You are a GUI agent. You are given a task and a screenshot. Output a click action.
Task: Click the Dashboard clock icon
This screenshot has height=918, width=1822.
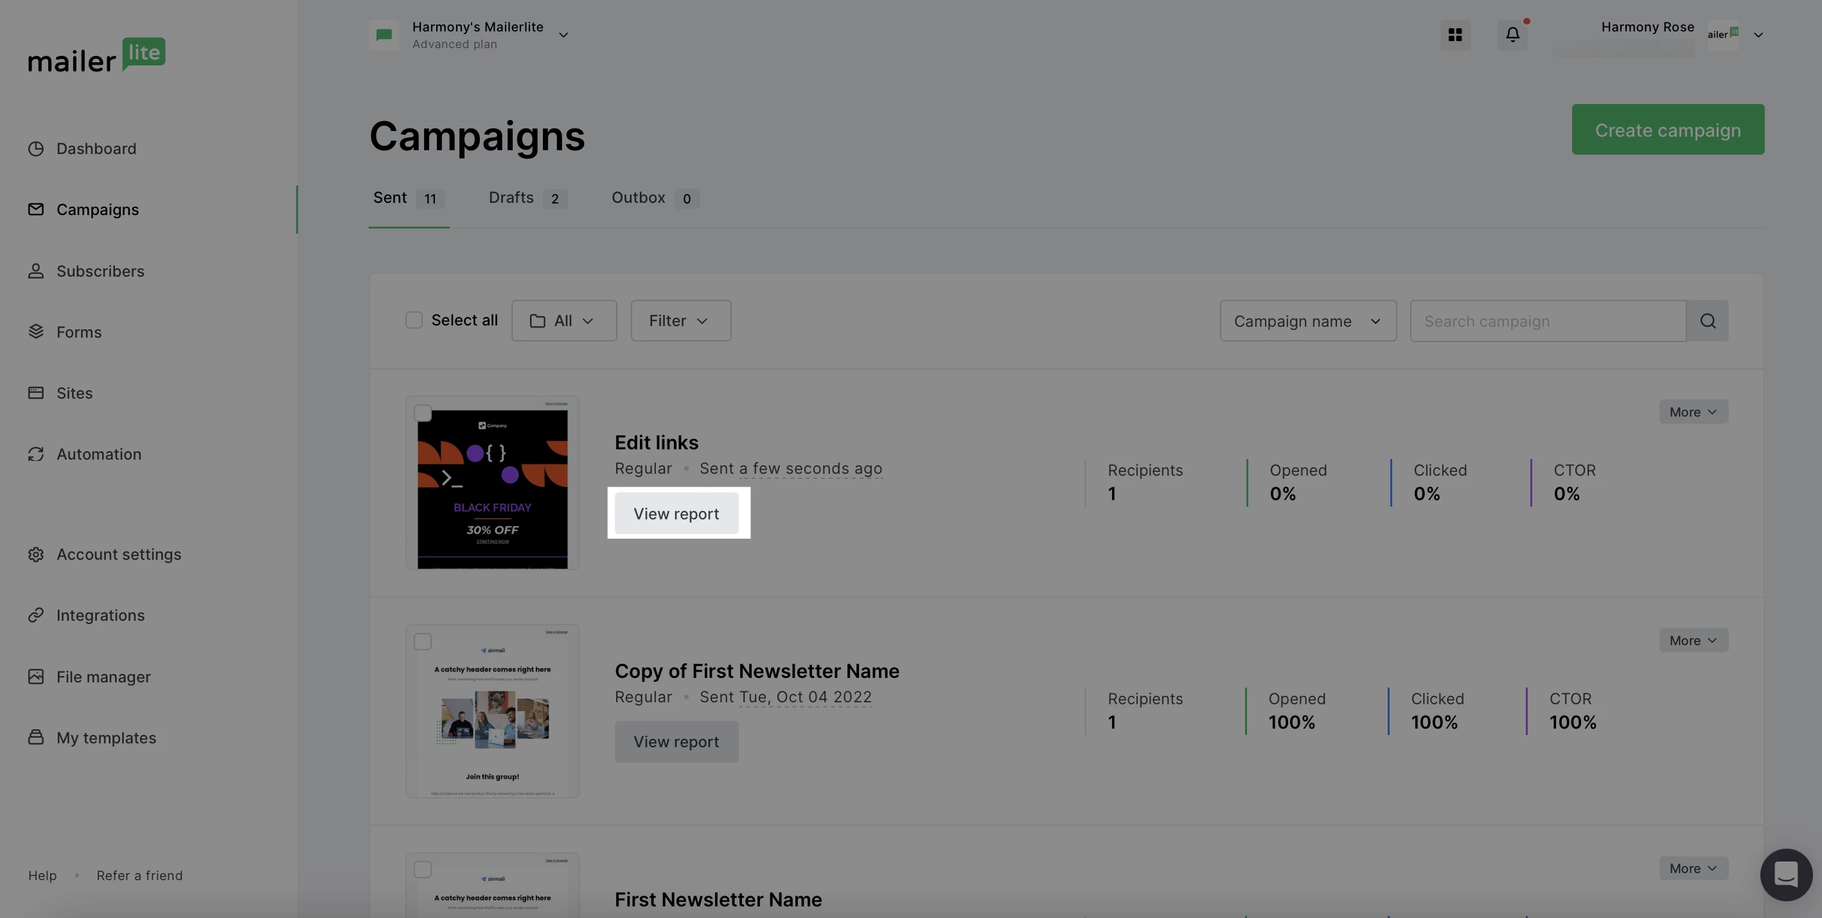click(x=35, y=149)
